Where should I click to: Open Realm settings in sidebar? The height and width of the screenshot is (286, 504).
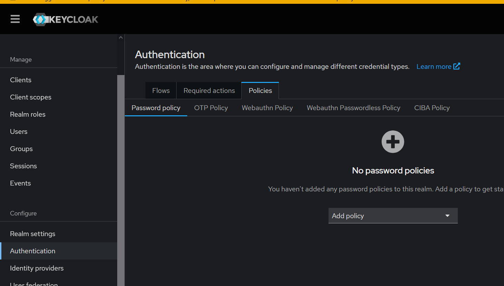[59, 234]
